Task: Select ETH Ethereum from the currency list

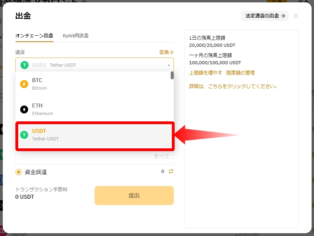Action: pos(95,109)
